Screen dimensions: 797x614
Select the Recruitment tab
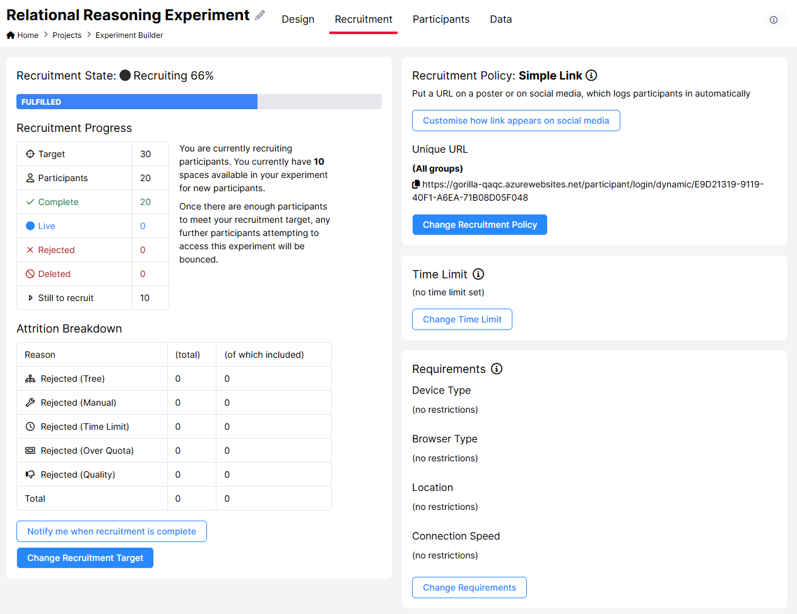tap(363, 20)
